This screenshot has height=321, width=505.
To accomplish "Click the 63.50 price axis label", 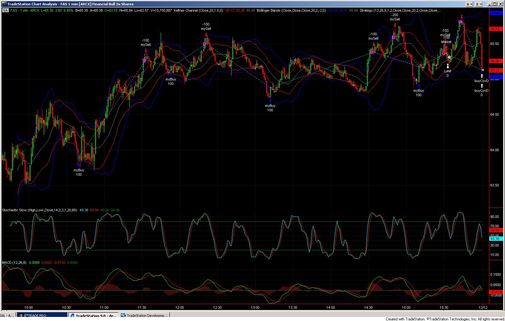I will (495, 185).
